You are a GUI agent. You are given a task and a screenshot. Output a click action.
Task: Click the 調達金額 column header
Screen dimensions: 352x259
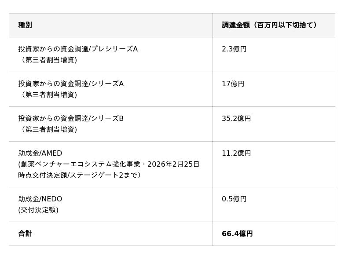[x=269, y=25]
